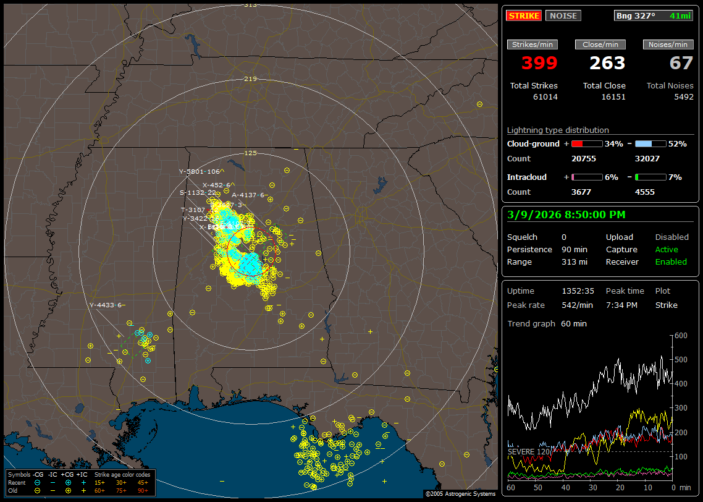The width and height of the screenshot is (703, 502).
Task: Click the yellow Old -CG legend symbol
Action: click(37, 490)
